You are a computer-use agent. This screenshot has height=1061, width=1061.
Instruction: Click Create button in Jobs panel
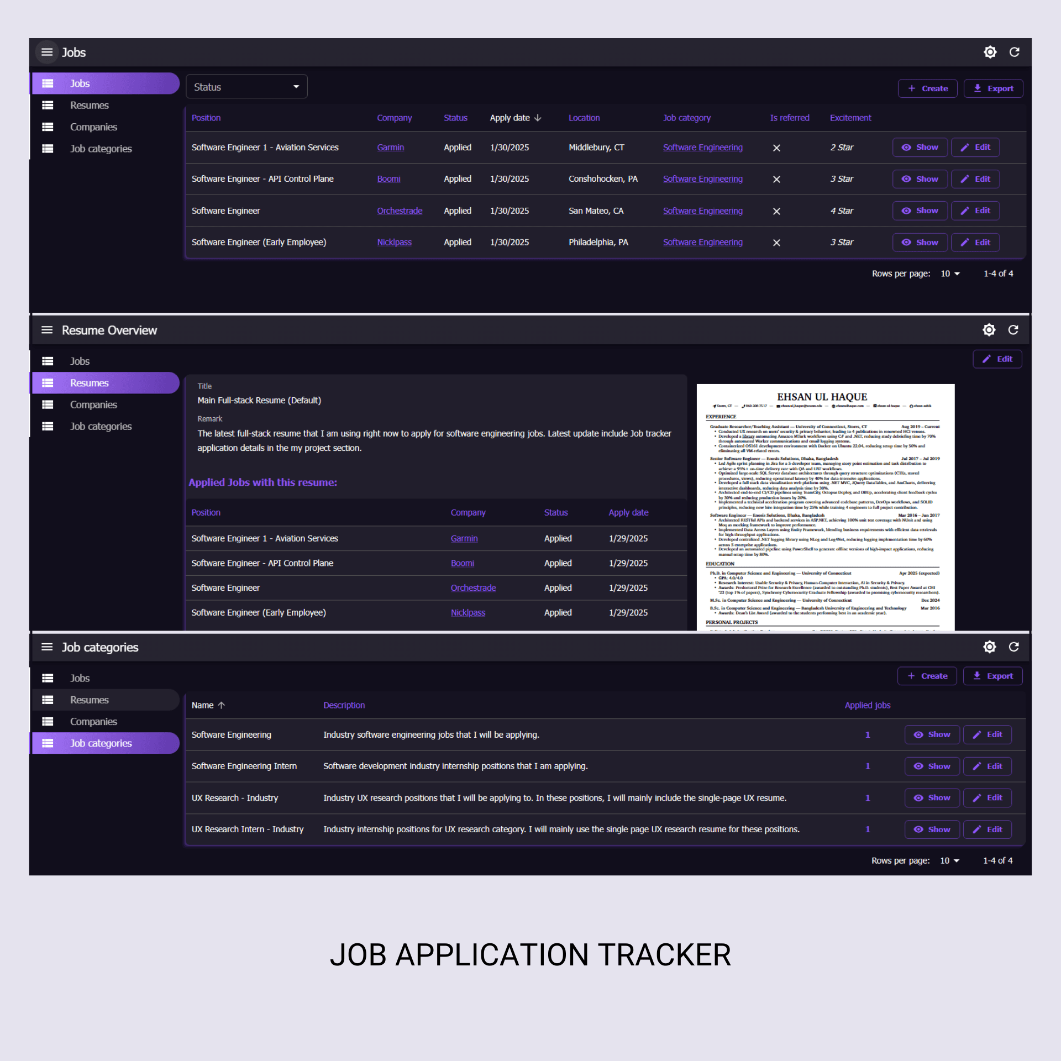point(927,88)
